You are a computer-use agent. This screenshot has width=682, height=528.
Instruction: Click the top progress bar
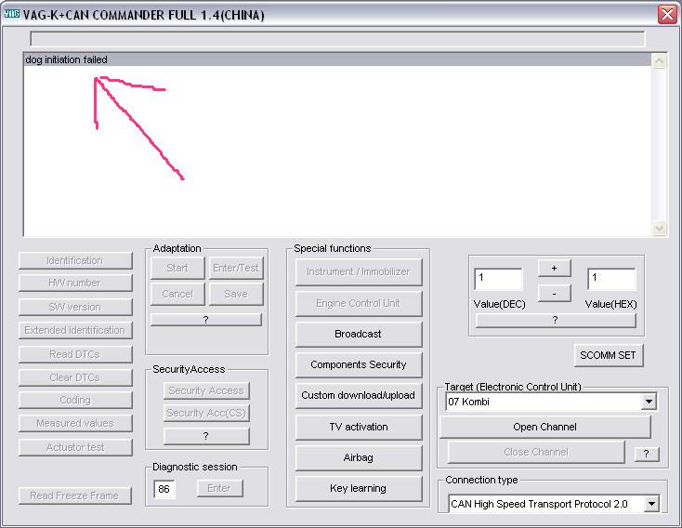click(x=337, y=39)
